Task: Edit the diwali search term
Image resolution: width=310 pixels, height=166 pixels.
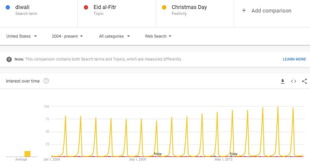Action: point(22,7)
